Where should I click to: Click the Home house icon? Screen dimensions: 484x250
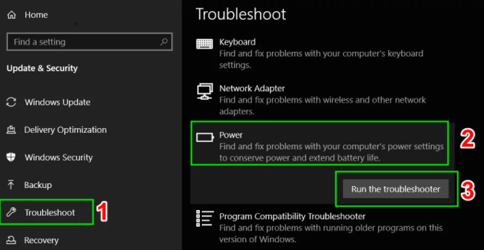11,15
